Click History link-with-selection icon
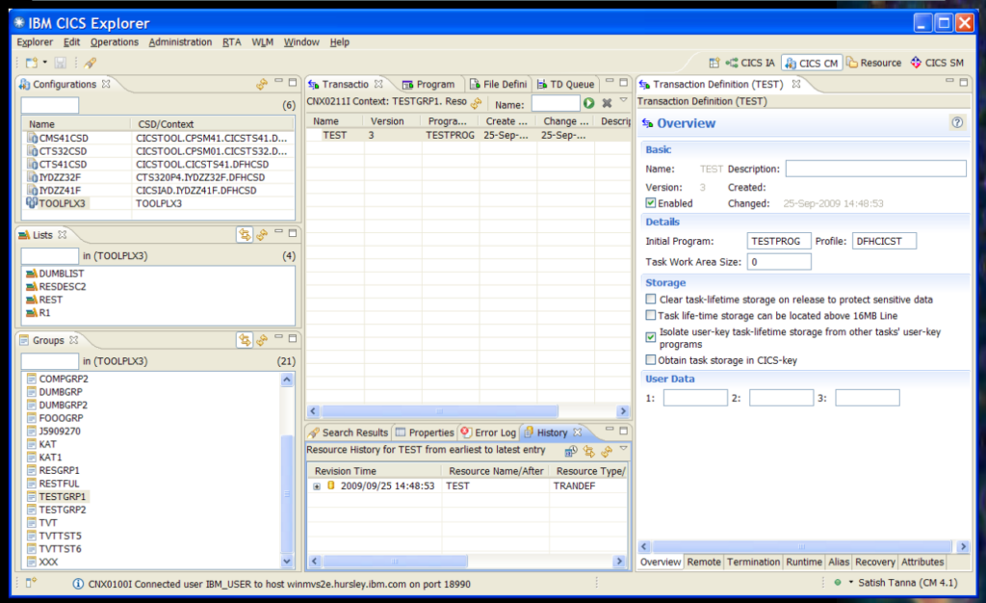 tap(588, 451)
